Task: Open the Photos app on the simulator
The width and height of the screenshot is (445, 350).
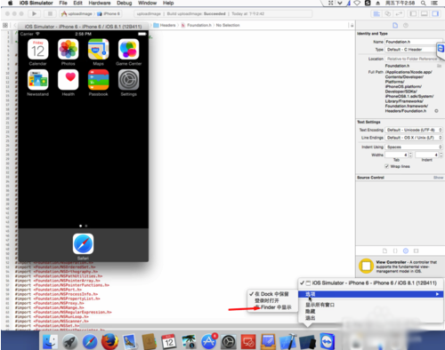Action: pos(69,49)
